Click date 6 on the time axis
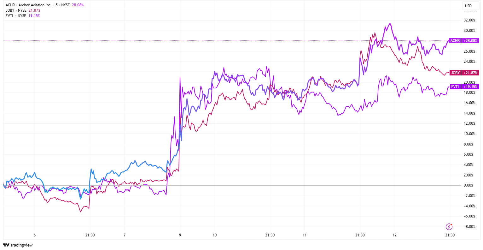Image resolution: width=483 pixels, height=250 pixels. (x=35, y=235)
